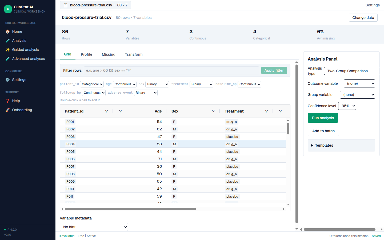Viewport: 384px width, 240px height.
Task: Switch to the Missing tab
Action: click(109, 54)
